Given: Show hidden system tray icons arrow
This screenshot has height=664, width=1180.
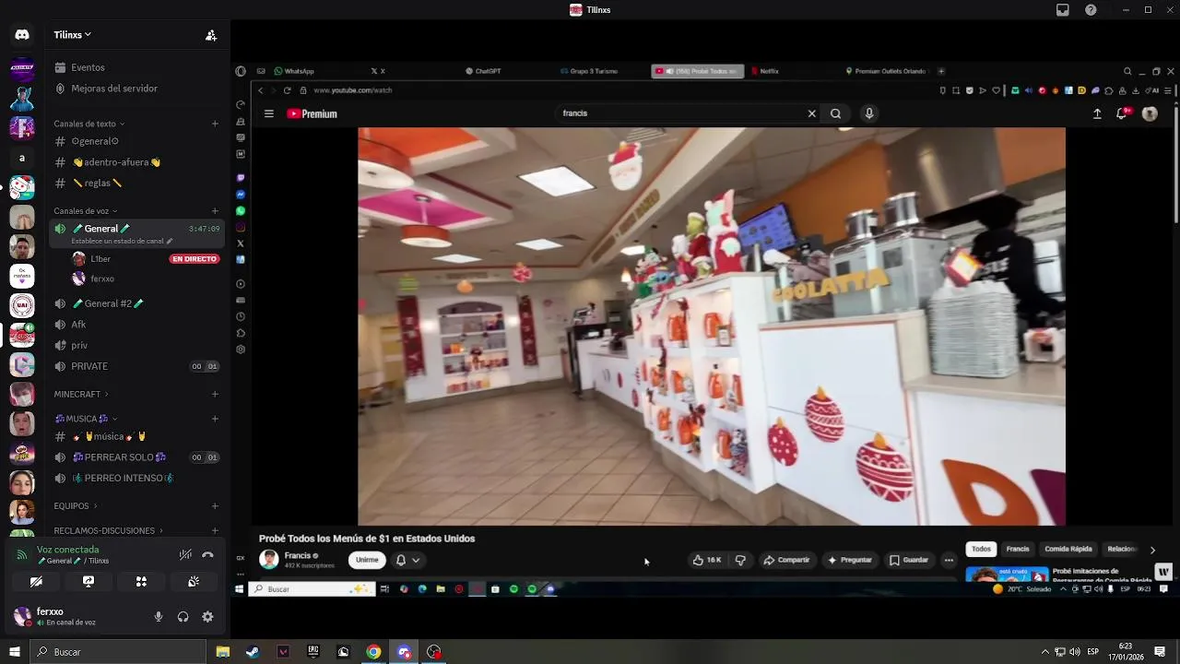Looking at the screenshot, I should tap(1044, 652).
